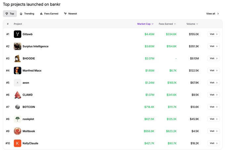This screenshot has height=152, width=225.
Task: Click the Project column header
Action: [18, 24]
